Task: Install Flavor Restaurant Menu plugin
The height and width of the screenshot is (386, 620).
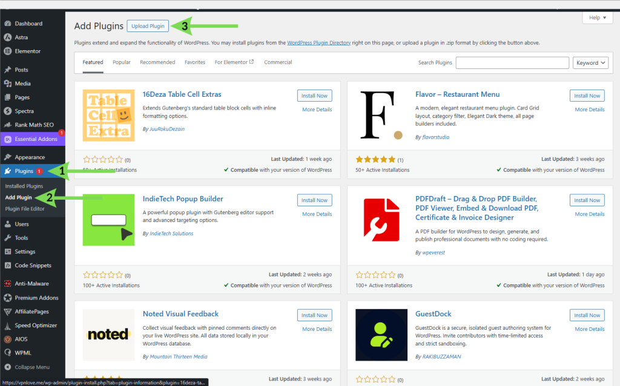Action: tap(587, 96)
